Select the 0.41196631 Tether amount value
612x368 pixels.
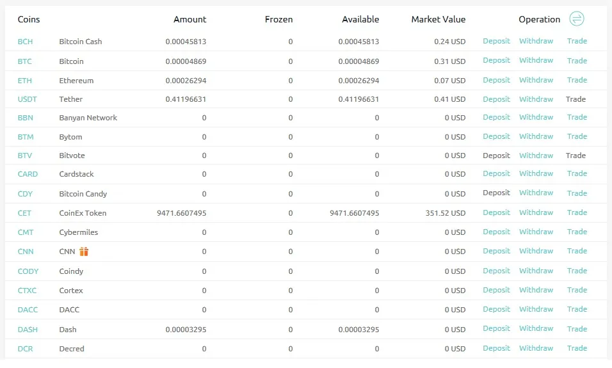[186, 99]
